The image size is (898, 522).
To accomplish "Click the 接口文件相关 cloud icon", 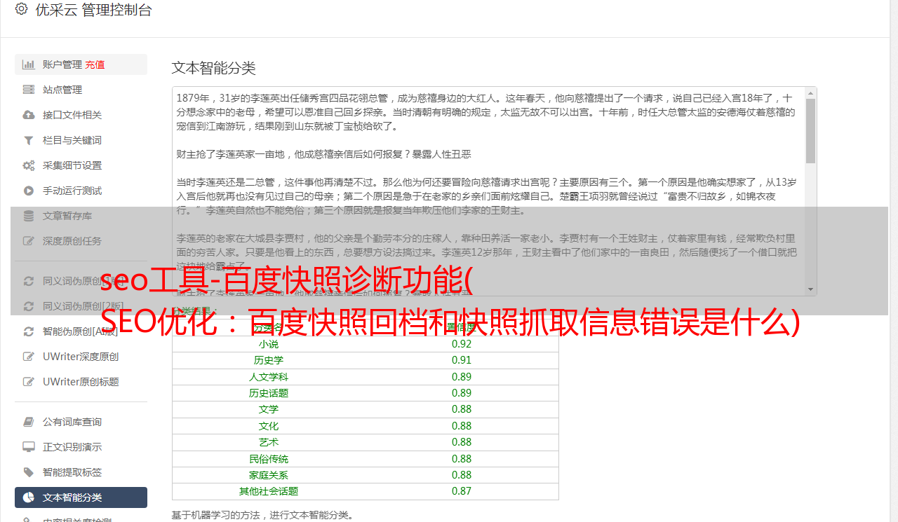I will (29, 115).
